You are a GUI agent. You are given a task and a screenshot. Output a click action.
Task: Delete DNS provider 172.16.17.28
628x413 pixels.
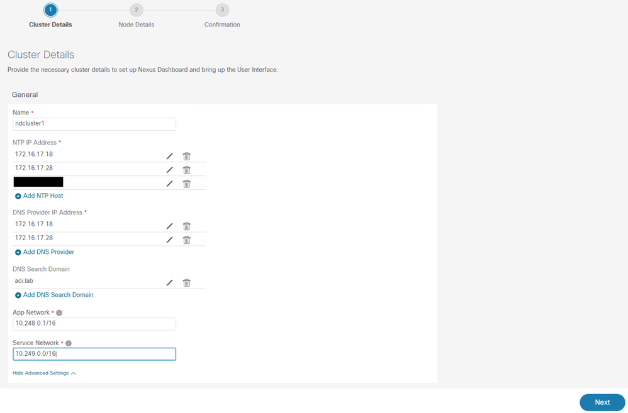pyautogui.click(x=187, y=240)
